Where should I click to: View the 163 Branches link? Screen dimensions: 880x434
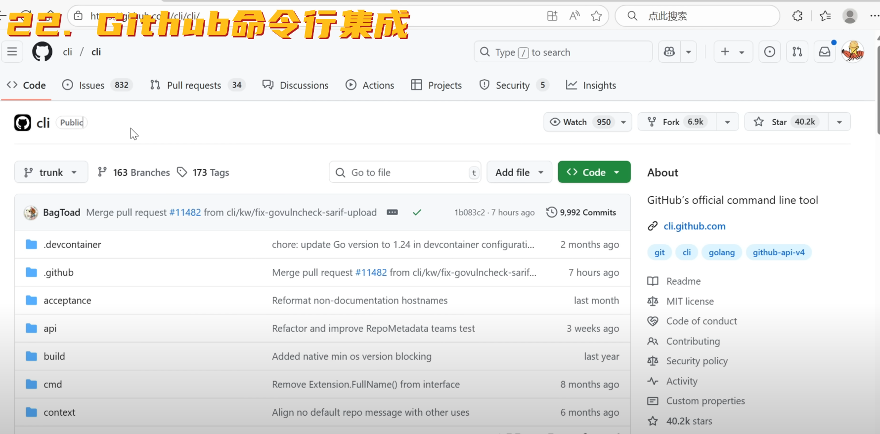[134, 172]
